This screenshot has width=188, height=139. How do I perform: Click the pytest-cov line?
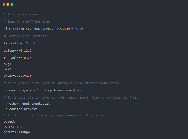coord(13,127)
